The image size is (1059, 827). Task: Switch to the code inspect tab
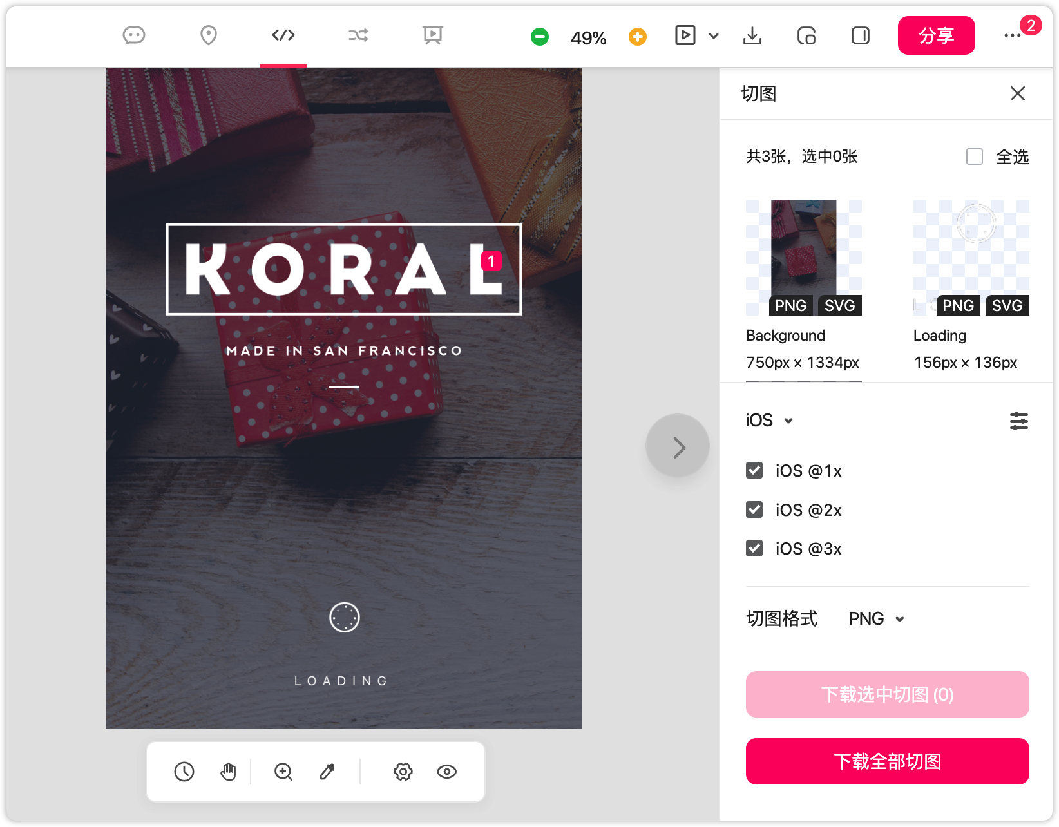pyautogui.click(x=283, y=35)
